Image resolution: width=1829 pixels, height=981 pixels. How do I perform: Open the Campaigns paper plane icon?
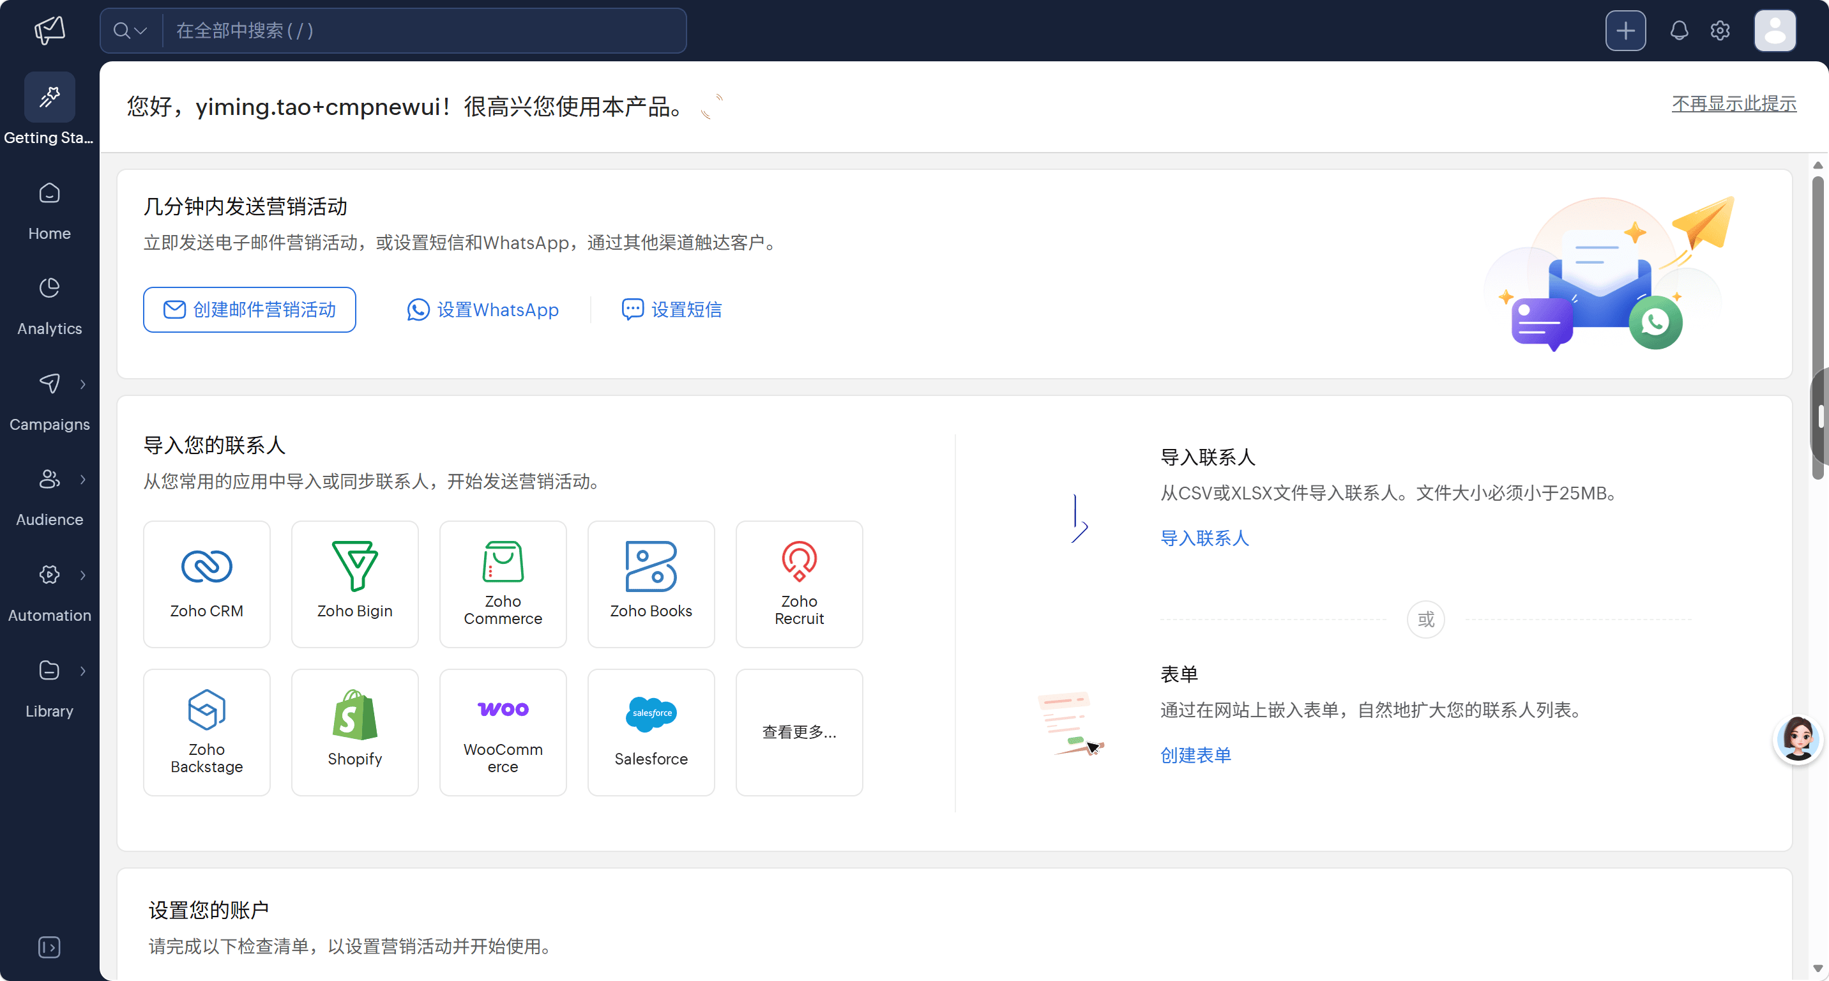[49, 383]
